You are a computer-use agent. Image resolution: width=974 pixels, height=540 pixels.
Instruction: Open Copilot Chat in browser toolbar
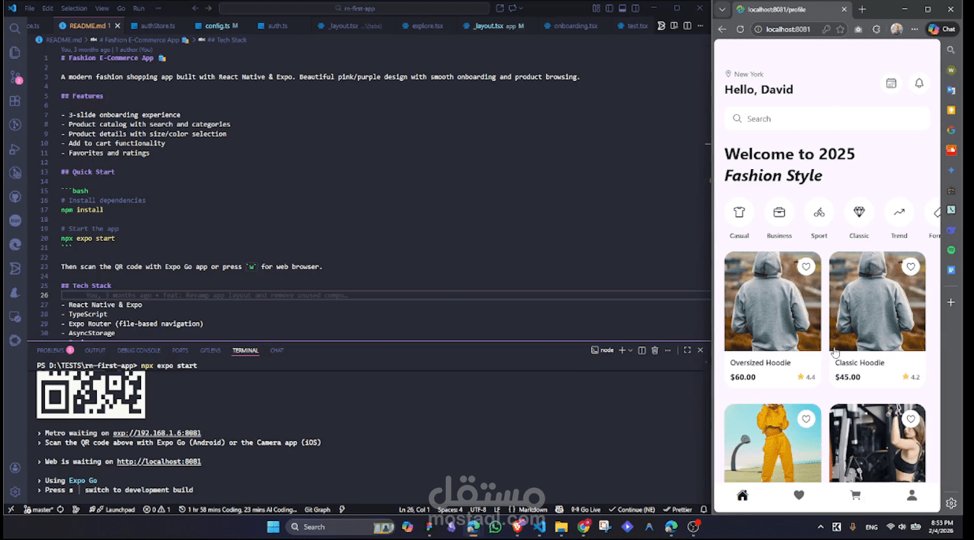pyautogui.click(x=942, y=29)
